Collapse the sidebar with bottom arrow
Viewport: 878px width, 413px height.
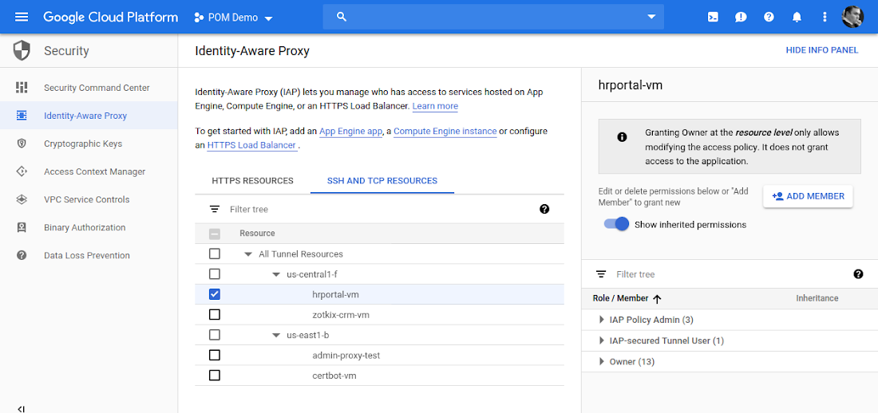tap(22, 408)
